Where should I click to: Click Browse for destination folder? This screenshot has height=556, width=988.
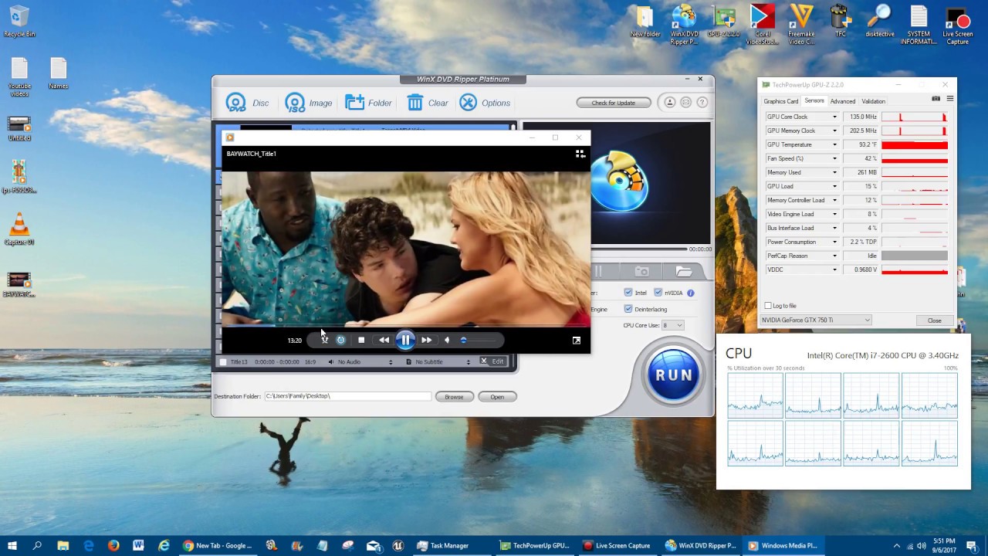click(x=454, y=397)
